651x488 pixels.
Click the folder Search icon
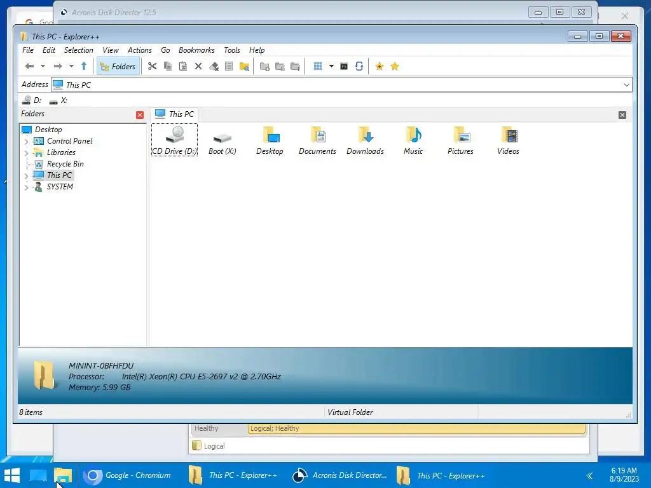tap(245, 66)
